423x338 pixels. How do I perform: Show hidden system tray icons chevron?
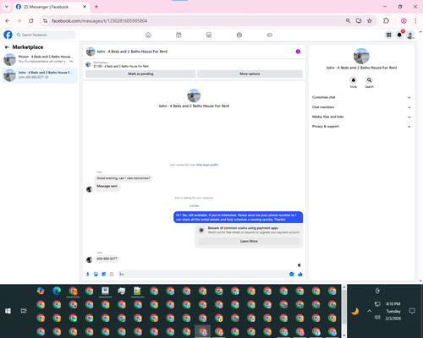pyautogui.click(x=369, y=311)
